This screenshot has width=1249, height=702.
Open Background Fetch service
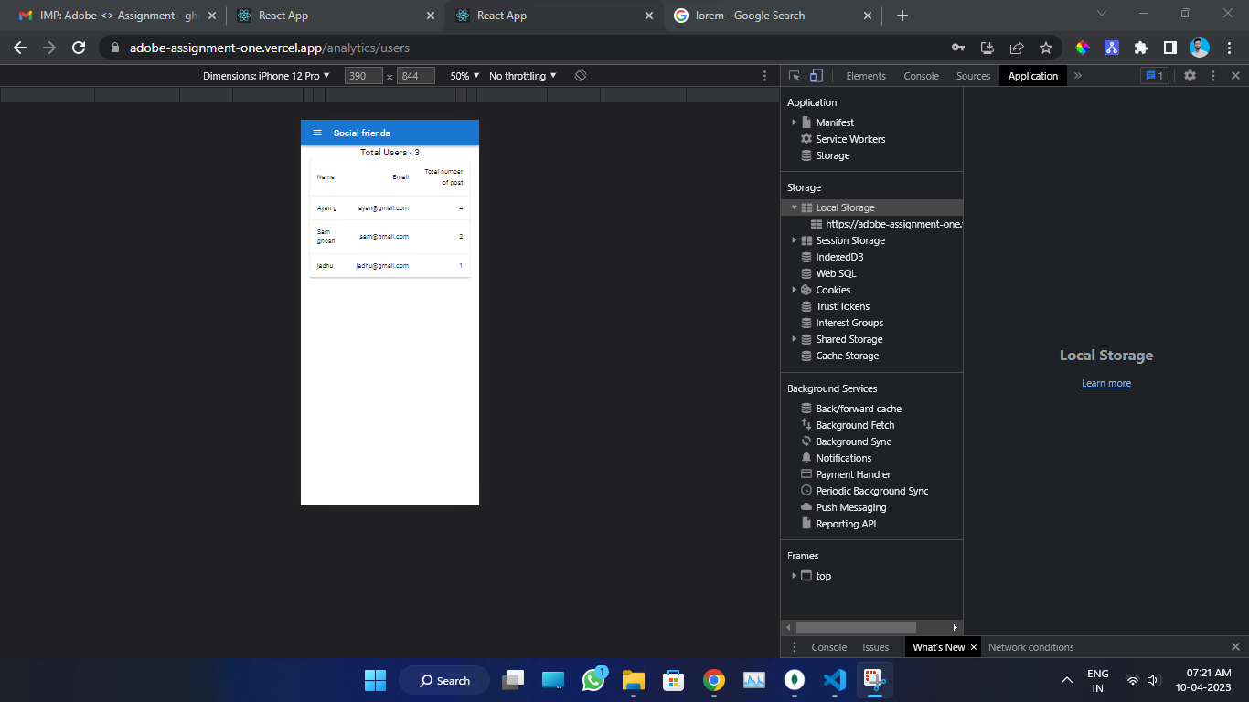(x=855, y=425)
